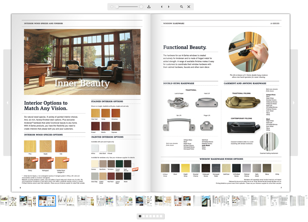Close the viewer with the X icon
This screenshot has width=308, height=222.
(x=188, y=7)
